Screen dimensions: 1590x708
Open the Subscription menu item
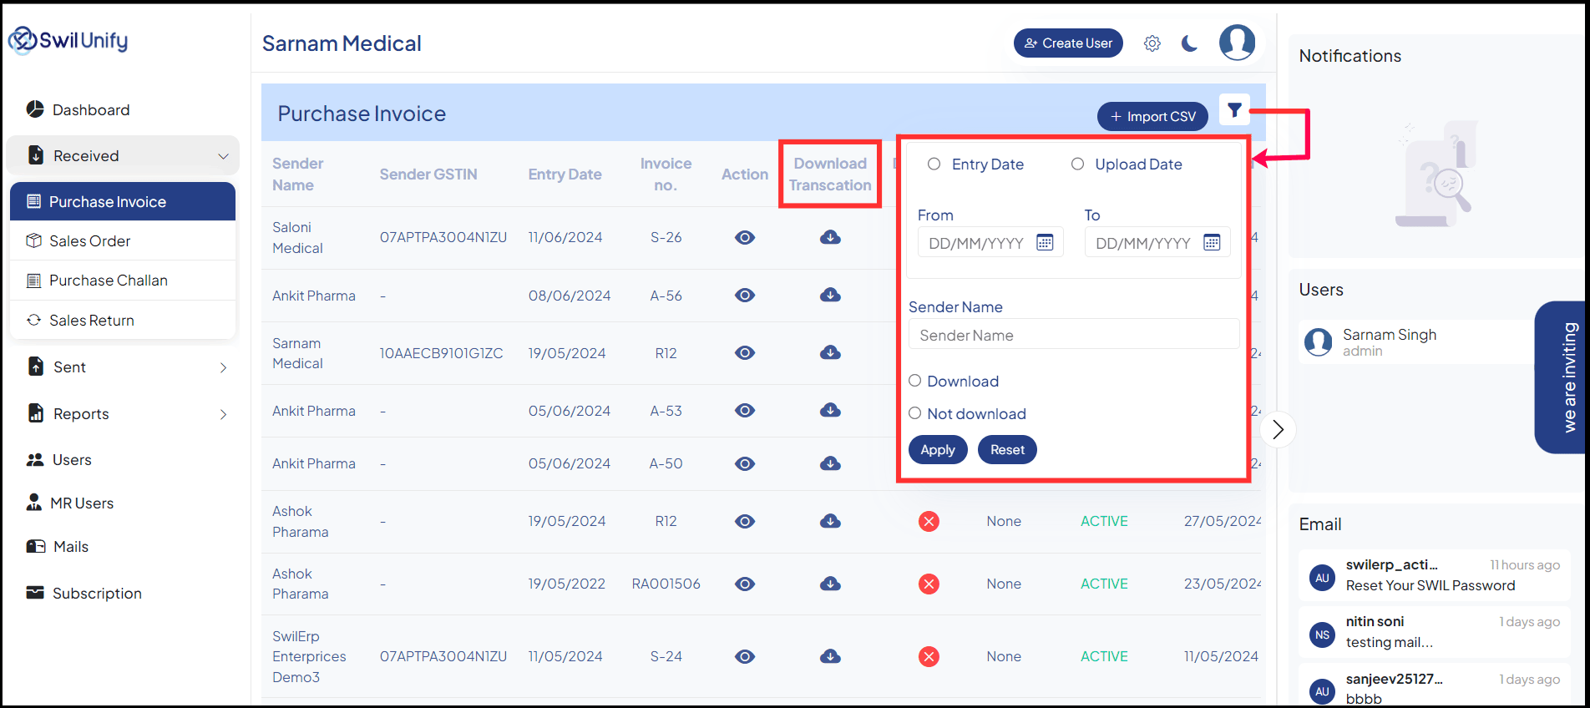point(84,594)
